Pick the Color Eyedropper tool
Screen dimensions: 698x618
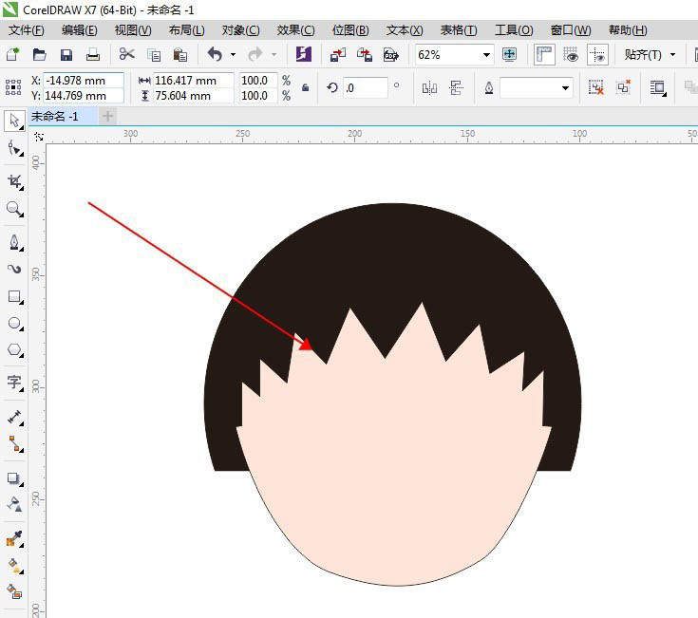tap(14, 539)
